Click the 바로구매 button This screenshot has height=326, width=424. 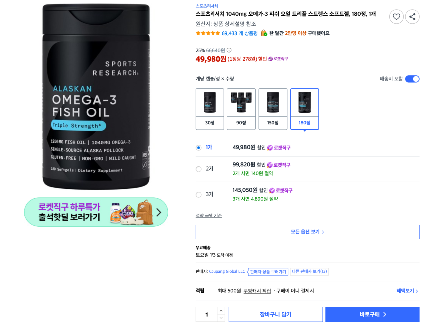pyautogui.click(x=372, y=314)
